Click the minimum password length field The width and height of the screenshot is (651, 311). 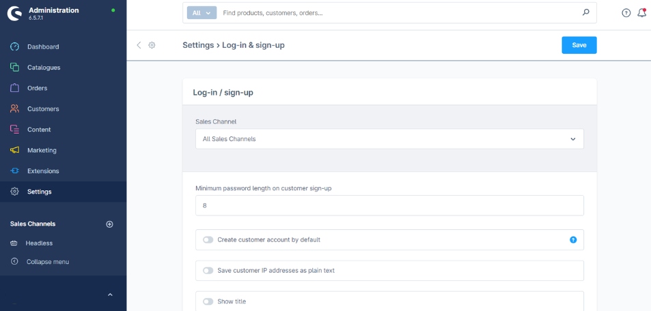389,205
